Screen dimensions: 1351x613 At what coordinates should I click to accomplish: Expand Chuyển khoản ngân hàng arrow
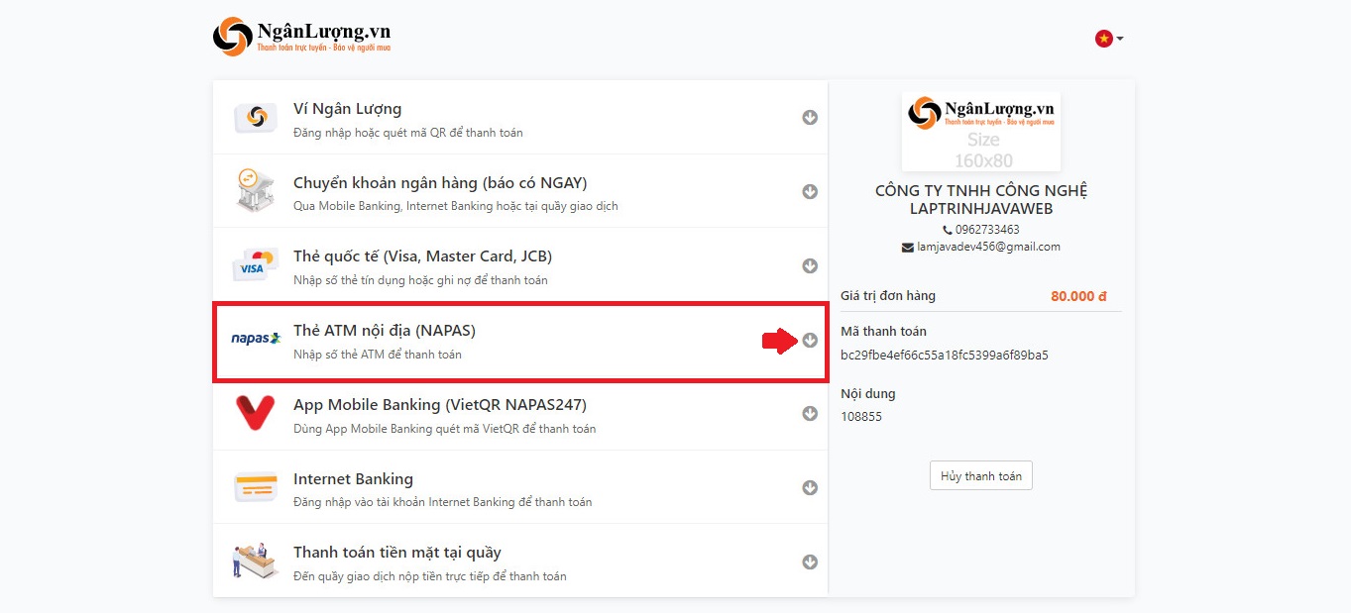tap(810, 192)
